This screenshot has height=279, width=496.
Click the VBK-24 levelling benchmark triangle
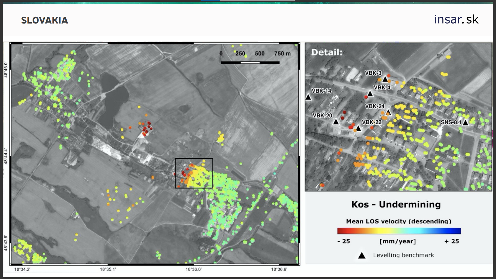tap(388, 113)
